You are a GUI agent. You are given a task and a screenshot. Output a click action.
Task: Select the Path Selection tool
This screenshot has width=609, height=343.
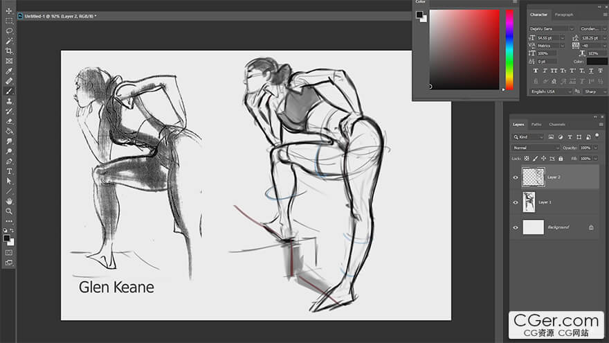(x=9, y=182)
